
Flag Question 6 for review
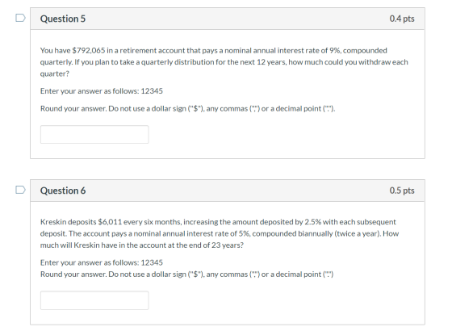coord(20,190)
